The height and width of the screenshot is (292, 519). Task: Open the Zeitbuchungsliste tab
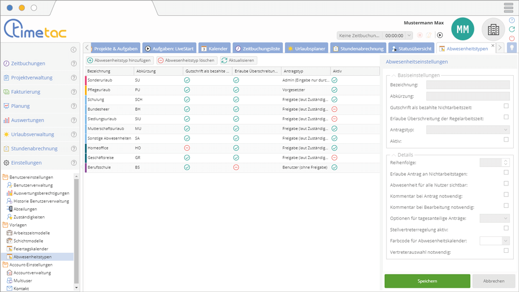[x=257, y=48]
